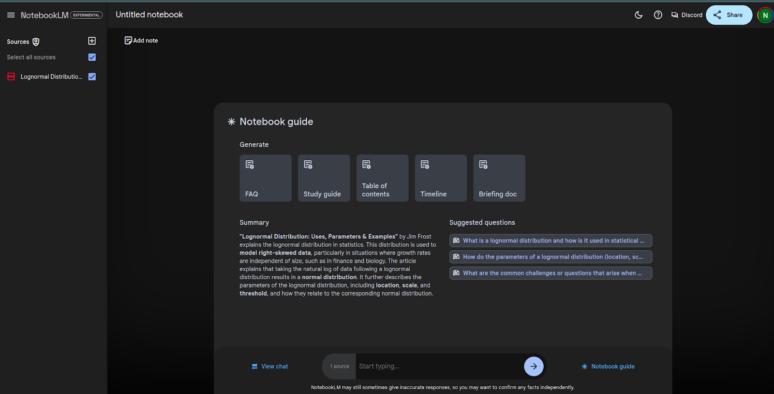Toggle the Notebook guide button at bottom
This screenshot has width=774, height=394.
608,366
